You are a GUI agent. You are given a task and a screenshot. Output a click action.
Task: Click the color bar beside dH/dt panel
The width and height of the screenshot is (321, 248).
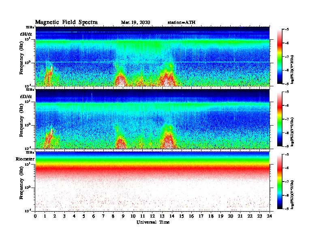(280, 56)
